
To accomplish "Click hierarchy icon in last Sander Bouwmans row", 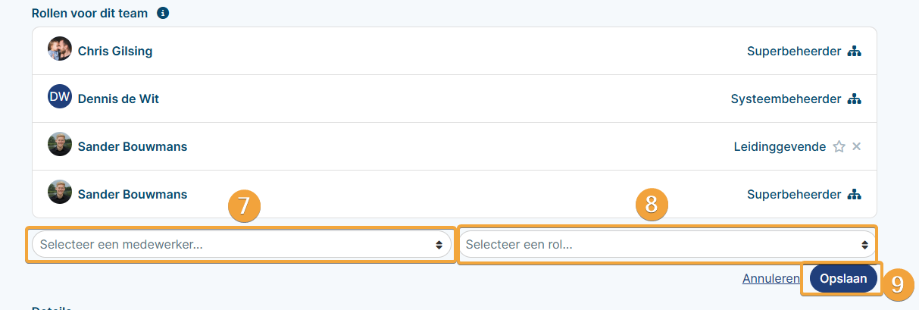I will coord(855,195).
